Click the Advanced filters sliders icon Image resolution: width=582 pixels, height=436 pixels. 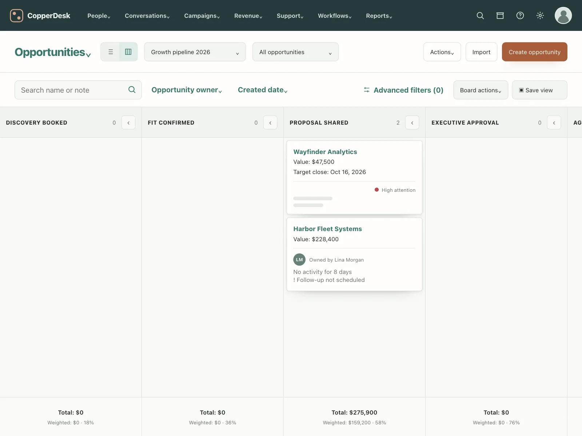[x=367, y=90]
